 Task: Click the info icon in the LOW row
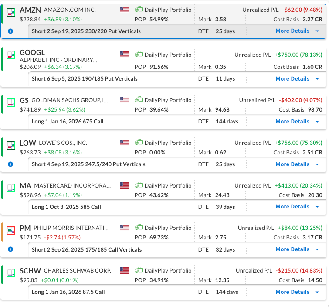[x=10, y=164]
